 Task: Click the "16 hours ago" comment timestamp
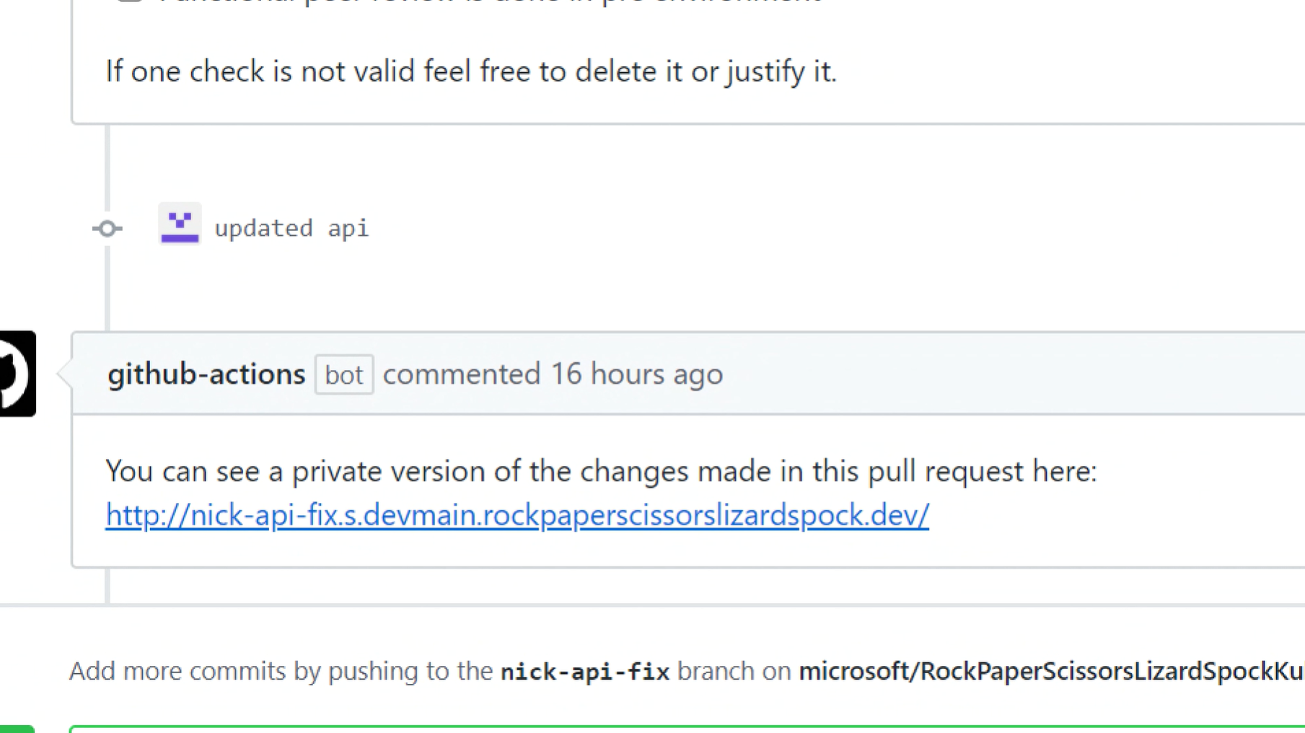pyautogui.click(x=636, y=374)
